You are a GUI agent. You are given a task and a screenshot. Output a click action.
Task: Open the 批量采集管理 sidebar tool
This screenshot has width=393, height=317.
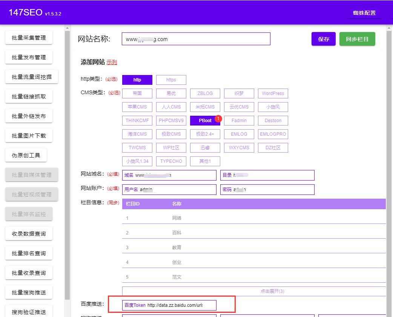click(29, 37)
